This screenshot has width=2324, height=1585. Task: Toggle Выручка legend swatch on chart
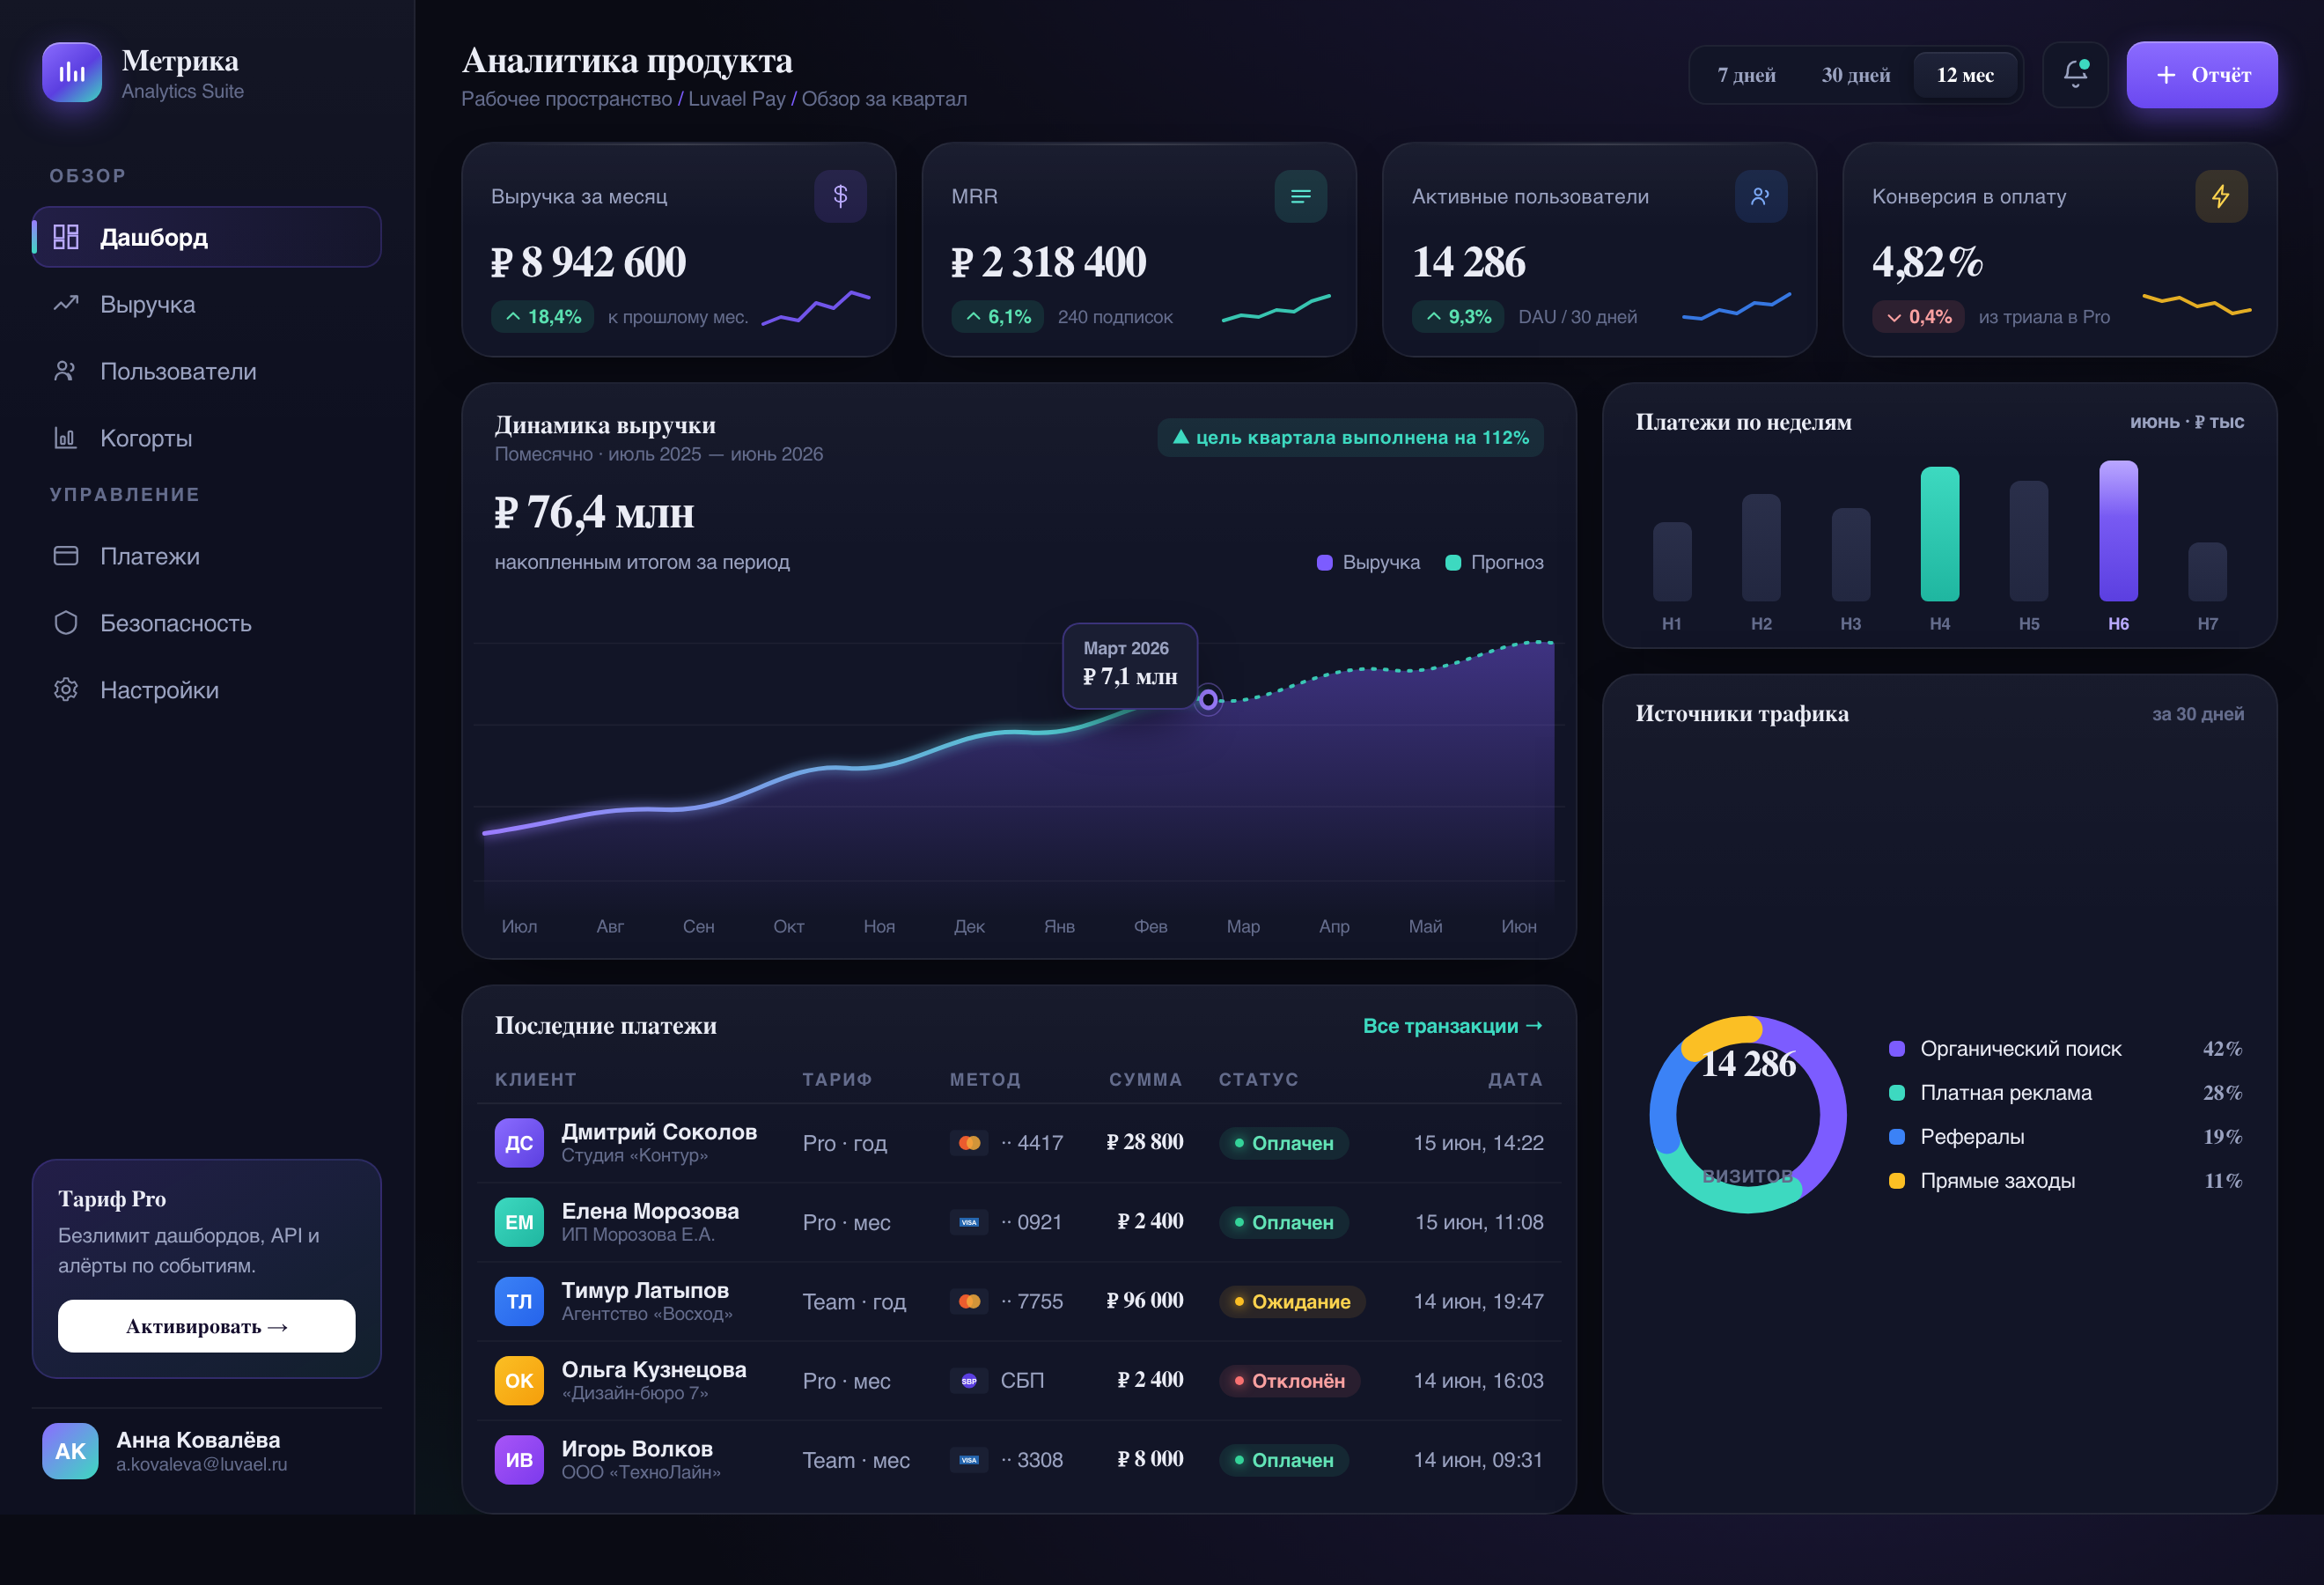point(1325,562)
